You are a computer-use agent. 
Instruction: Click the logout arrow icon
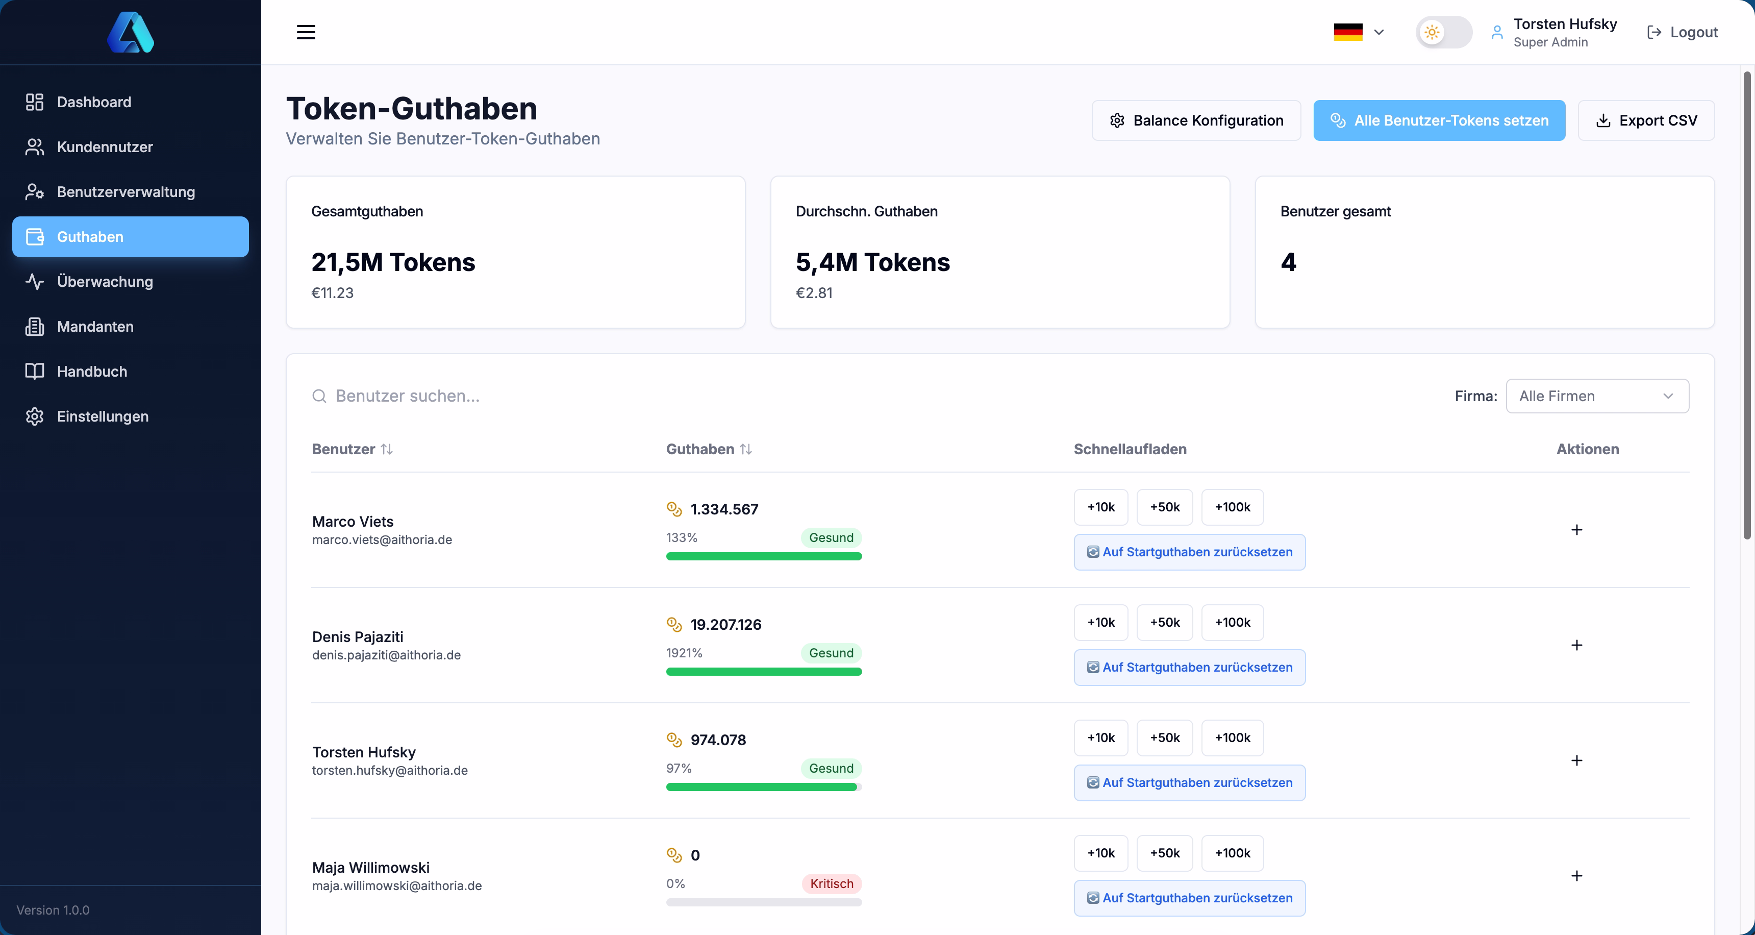coord(1656,32)
